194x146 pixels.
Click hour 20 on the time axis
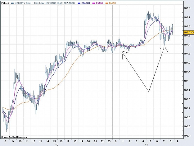[88, 141]
